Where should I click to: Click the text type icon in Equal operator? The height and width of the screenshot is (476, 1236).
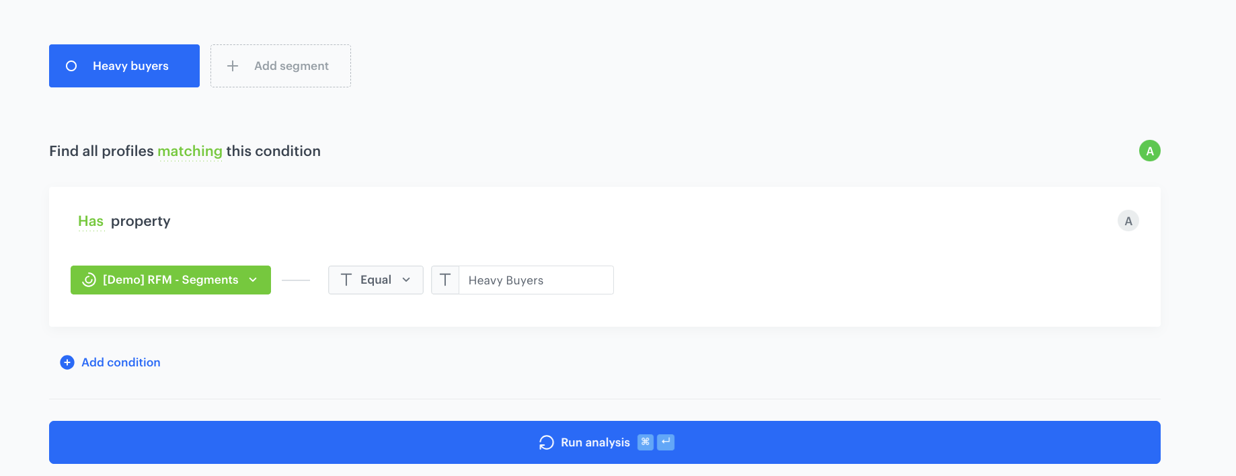[x=346, y=280]
